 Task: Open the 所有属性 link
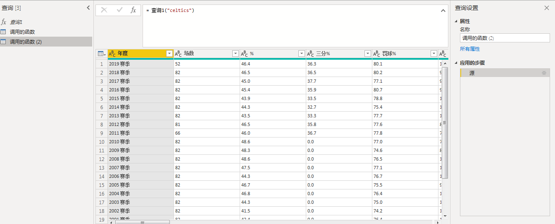click(470, 49)
